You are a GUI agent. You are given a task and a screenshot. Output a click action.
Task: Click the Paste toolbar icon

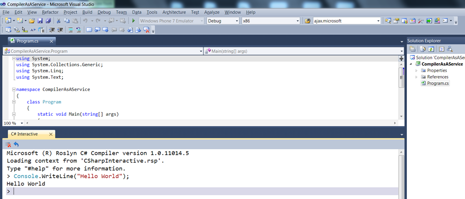click(x=75, y=21)
